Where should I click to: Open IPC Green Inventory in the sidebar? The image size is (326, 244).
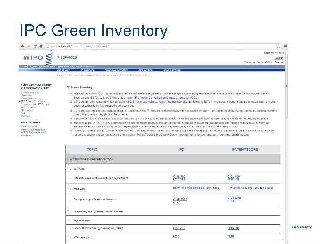tap(33, 101)
